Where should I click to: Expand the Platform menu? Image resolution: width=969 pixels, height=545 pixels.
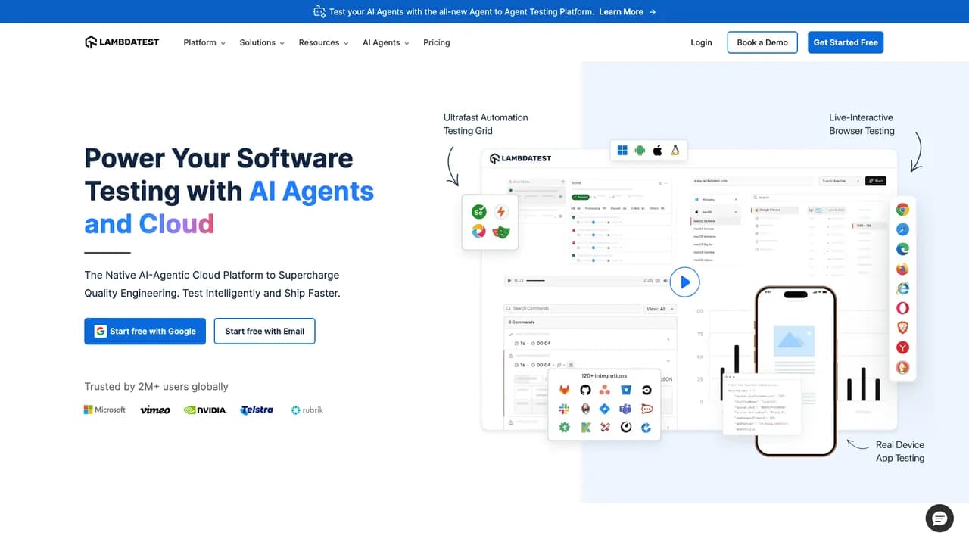[x=204, y=42]
